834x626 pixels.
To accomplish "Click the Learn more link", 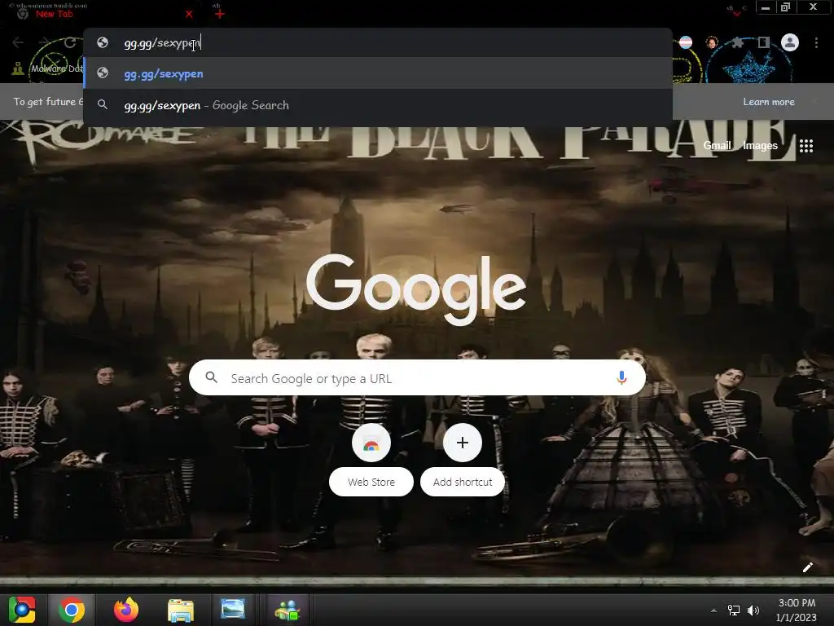I will tap(769, 102).
